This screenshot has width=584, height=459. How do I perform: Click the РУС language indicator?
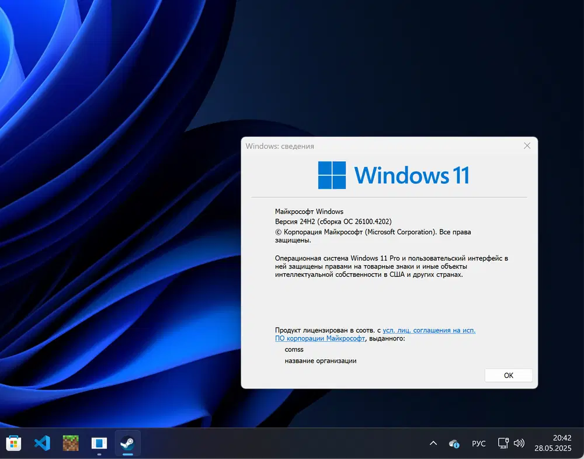click(x=478, y=443)
